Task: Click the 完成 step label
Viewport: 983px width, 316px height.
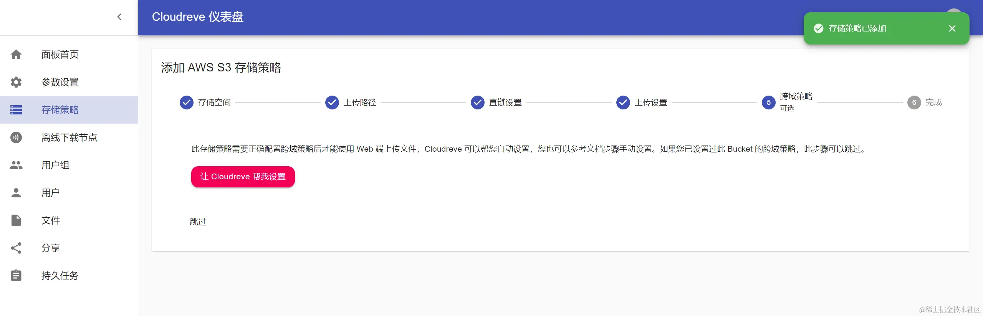Action: click(x=933, y=103)
